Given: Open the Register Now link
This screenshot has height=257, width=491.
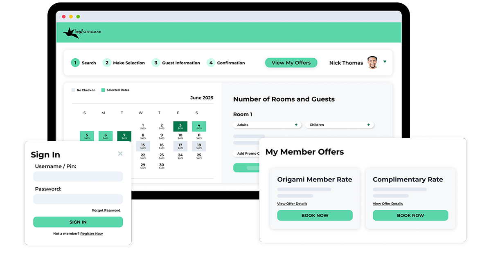Looking at the screenshot, I should click(x=92, y=234).
